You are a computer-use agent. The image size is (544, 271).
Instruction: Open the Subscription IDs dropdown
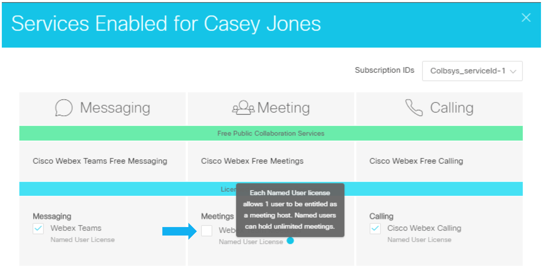472,71
